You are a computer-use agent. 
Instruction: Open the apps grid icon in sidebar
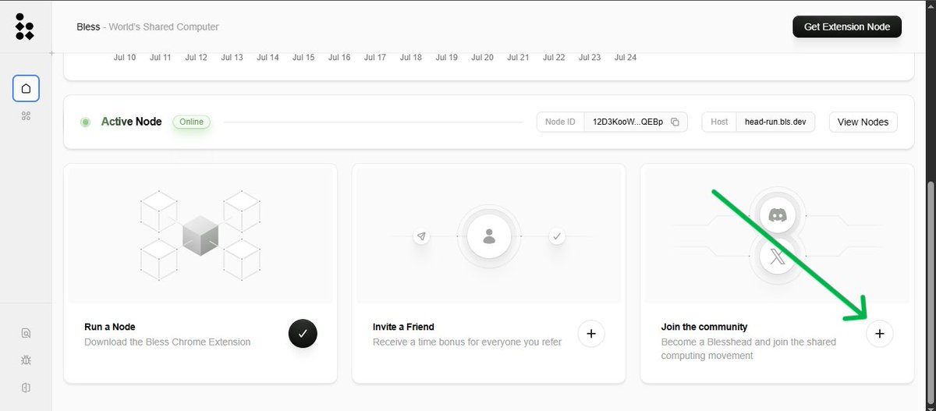(x=26, y=116)
